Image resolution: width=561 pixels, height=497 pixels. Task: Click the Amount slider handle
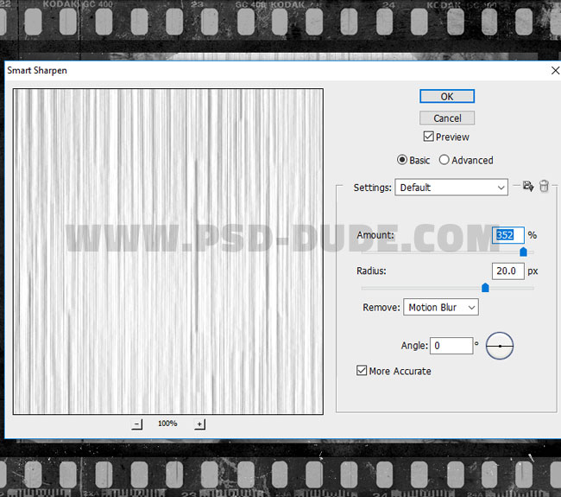[x=523, y=252]
